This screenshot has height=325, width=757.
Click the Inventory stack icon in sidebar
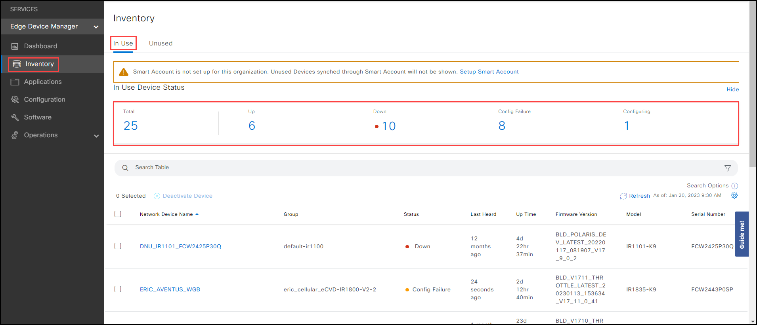pyautogui.click(x=17, y=64)
